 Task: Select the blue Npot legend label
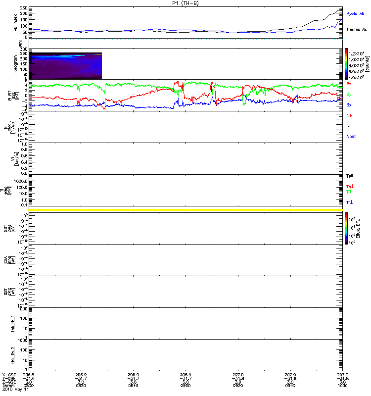point(351,137)
